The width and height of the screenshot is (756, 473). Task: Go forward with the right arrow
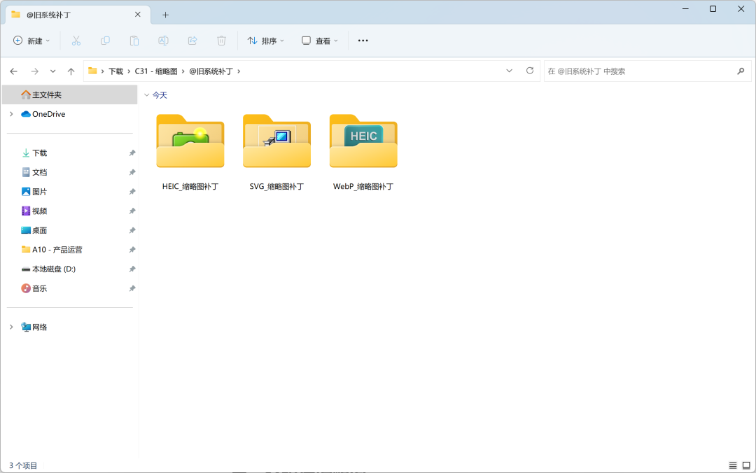pyautogui.click(x=35, y=71)
